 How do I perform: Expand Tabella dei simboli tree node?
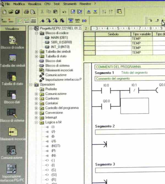click(37, 52)
